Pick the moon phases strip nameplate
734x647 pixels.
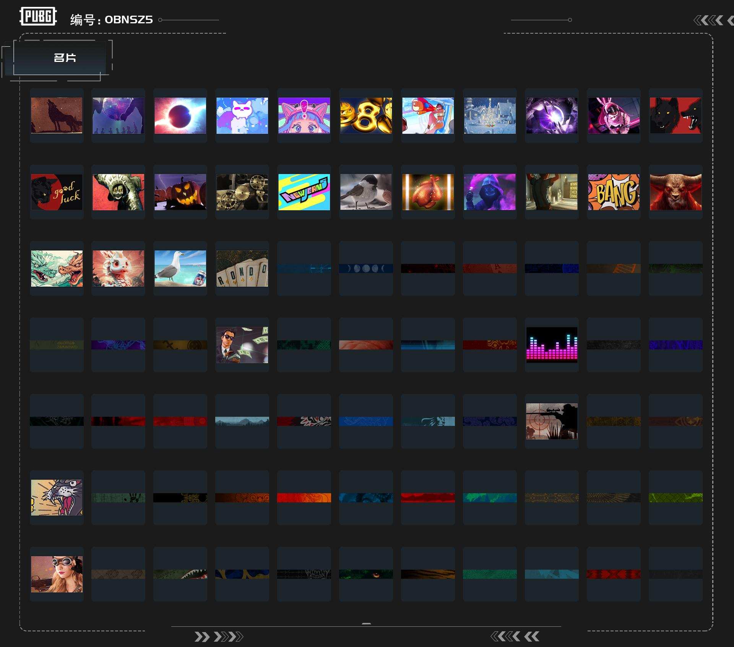point(366,268)
